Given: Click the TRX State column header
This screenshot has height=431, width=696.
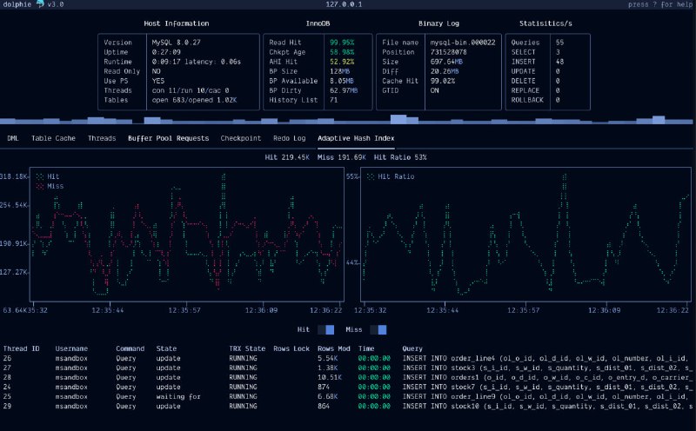Looking at the screenshot, I should [x=247, y=348].
